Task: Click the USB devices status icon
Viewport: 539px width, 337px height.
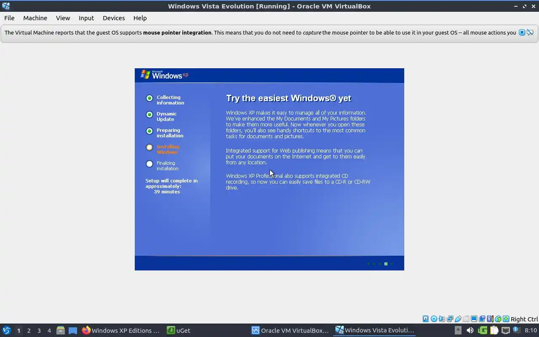Action: click(458, 319)
